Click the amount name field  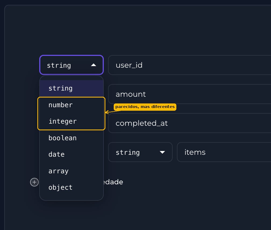(190, 94)
